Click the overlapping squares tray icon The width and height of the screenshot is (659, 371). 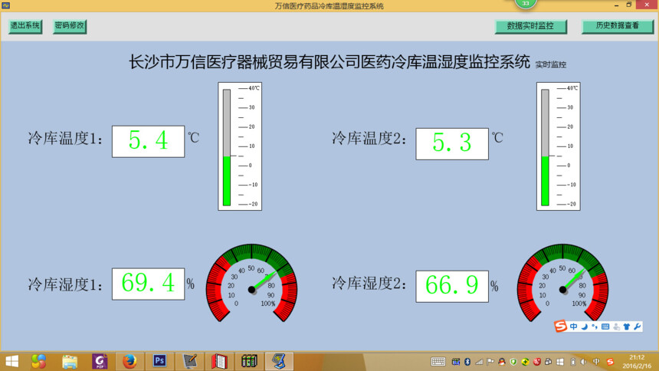coord(549,362)
